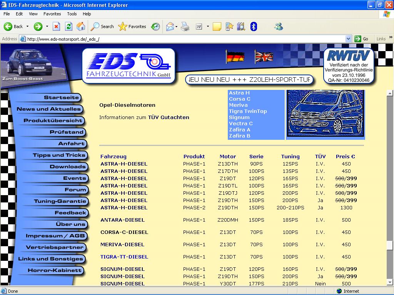394x295 pixels.
Task: Select the German flag language icon
Action: tap(235, 57)
